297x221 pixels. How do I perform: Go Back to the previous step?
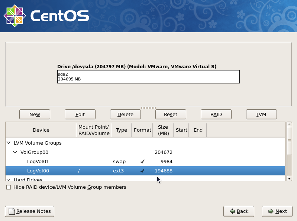(239, 211)
